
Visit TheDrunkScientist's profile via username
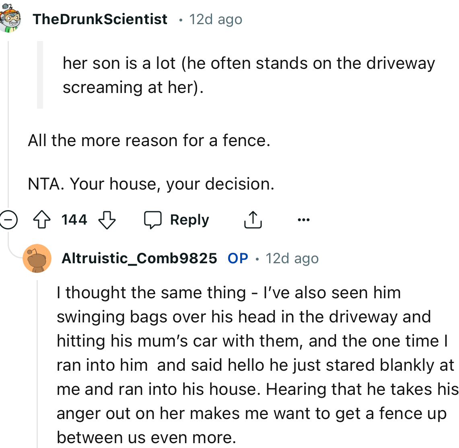[x=100, y=19]
